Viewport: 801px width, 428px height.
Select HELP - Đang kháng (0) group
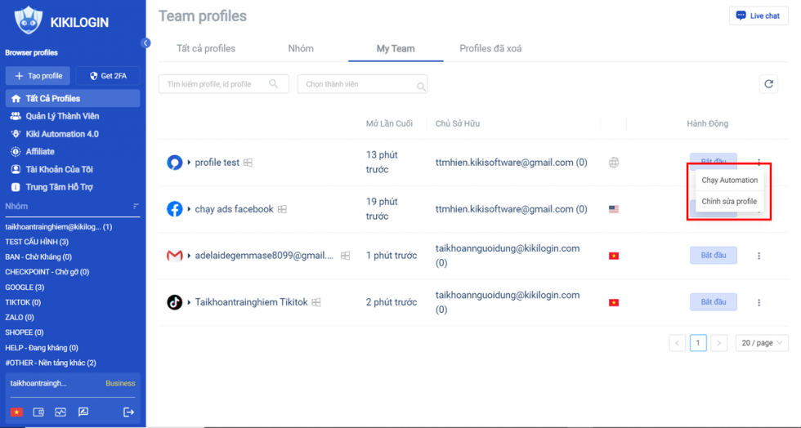42,348
